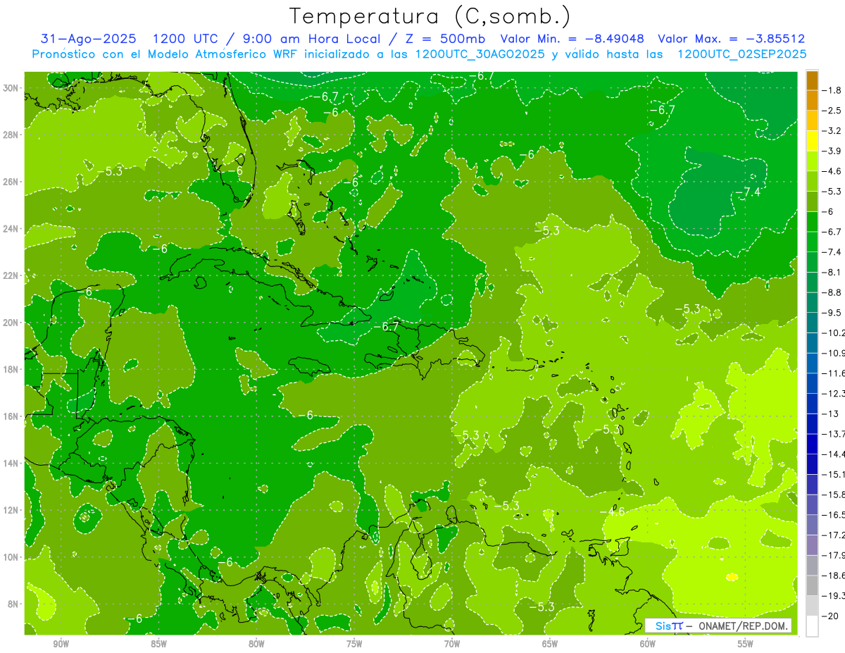This screenshot has width=845, height=653.
Task: Click the 80W longitude axis label
Action: point(257,644)
